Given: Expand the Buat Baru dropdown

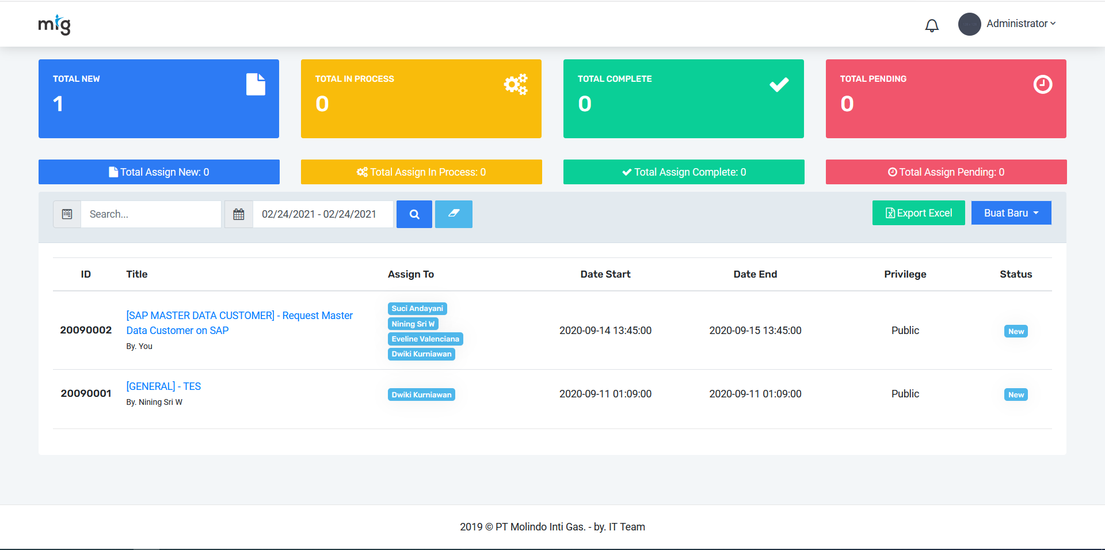Looking at the screenshot, I should [x=1011, y=213].
